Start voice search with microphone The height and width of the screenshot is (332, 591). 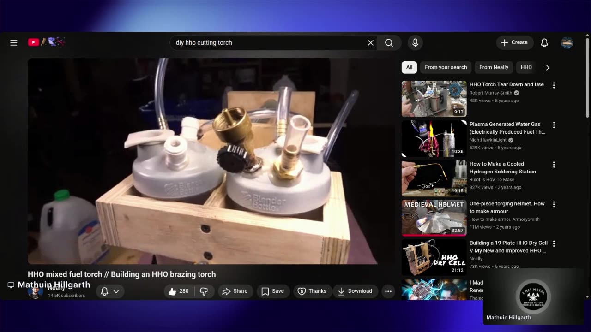tap(415, 42)
